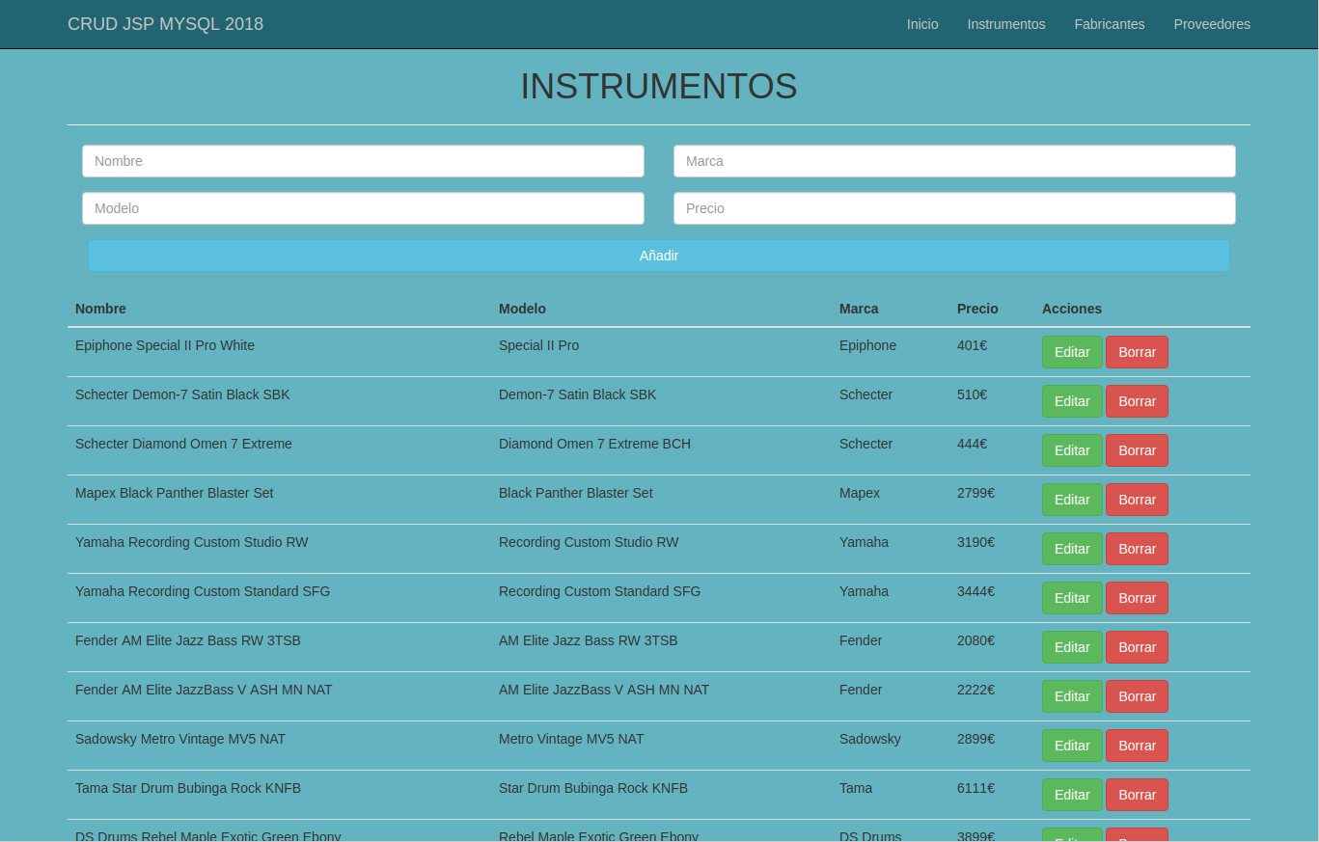
Task: Select the name cell 'Schecter Demon-7 Satin Black SBK'
Action: [x=182, y=394]
